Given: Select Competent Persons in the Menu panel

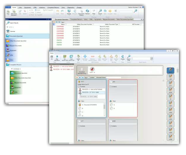Looking at the screenshot, I should (27, 65).
